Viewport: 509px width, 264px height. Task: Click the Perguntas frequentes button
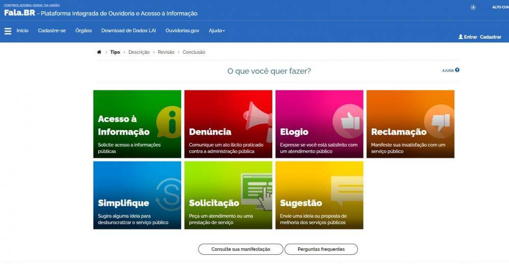click(x=321, y=249)
